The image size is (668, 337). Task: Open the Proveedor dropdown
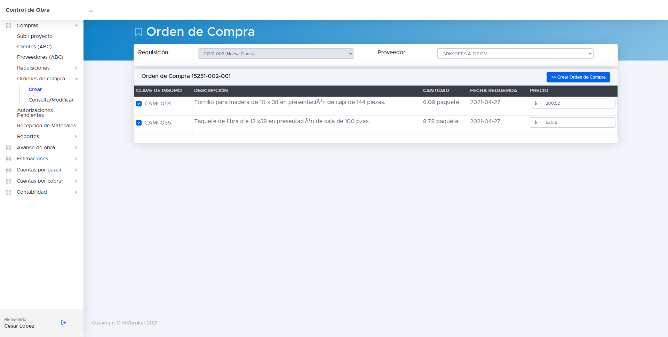click(x=515, y=54)
